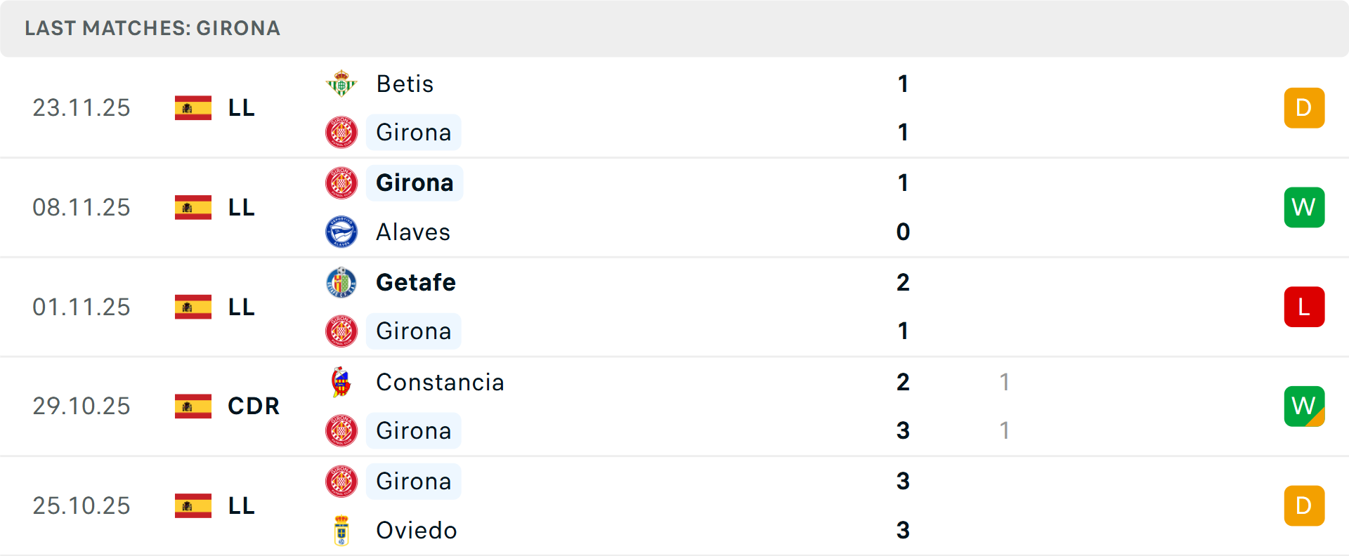
Task: Click the Last Matches: Girona header
Action: pyautogui.click(x=152, y=28)
